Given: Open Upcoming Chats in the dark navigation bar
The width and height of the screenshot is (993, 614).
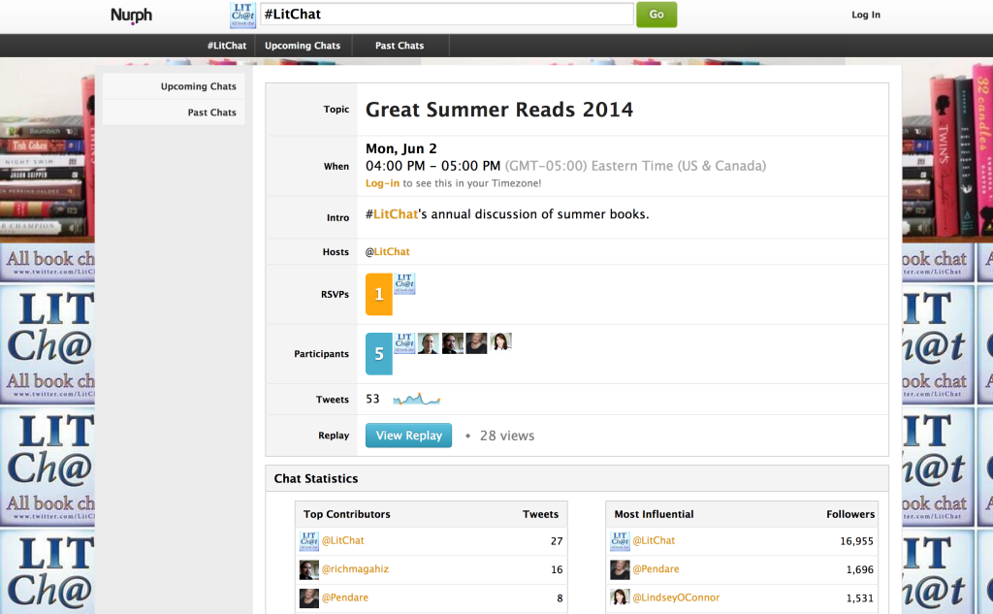Looking at the screenshot, I should click(303, 46).
